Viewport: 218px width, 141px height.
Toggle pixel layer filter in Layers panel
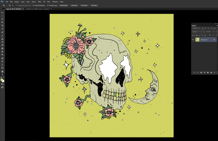202,28
